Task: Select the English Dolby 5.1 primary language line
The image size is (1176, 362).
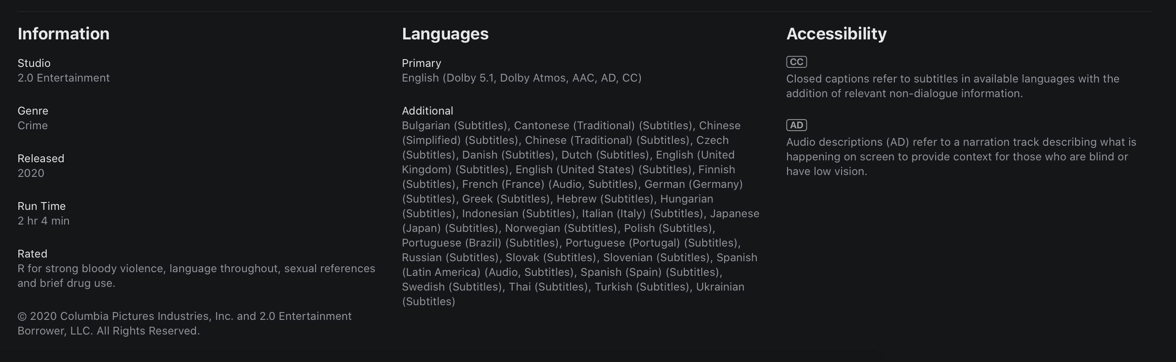Action: pos(521,78)
